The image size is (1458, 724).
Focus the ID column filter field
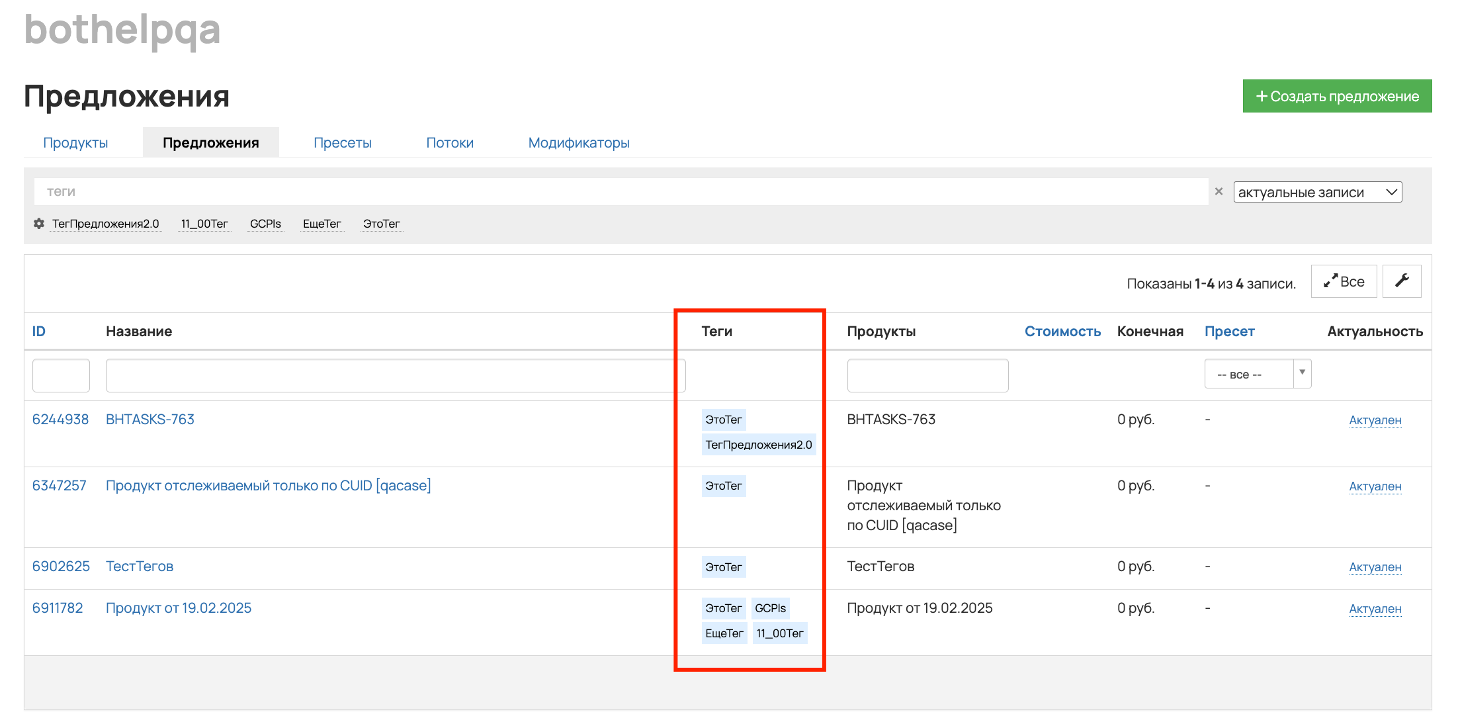[61, 375]
